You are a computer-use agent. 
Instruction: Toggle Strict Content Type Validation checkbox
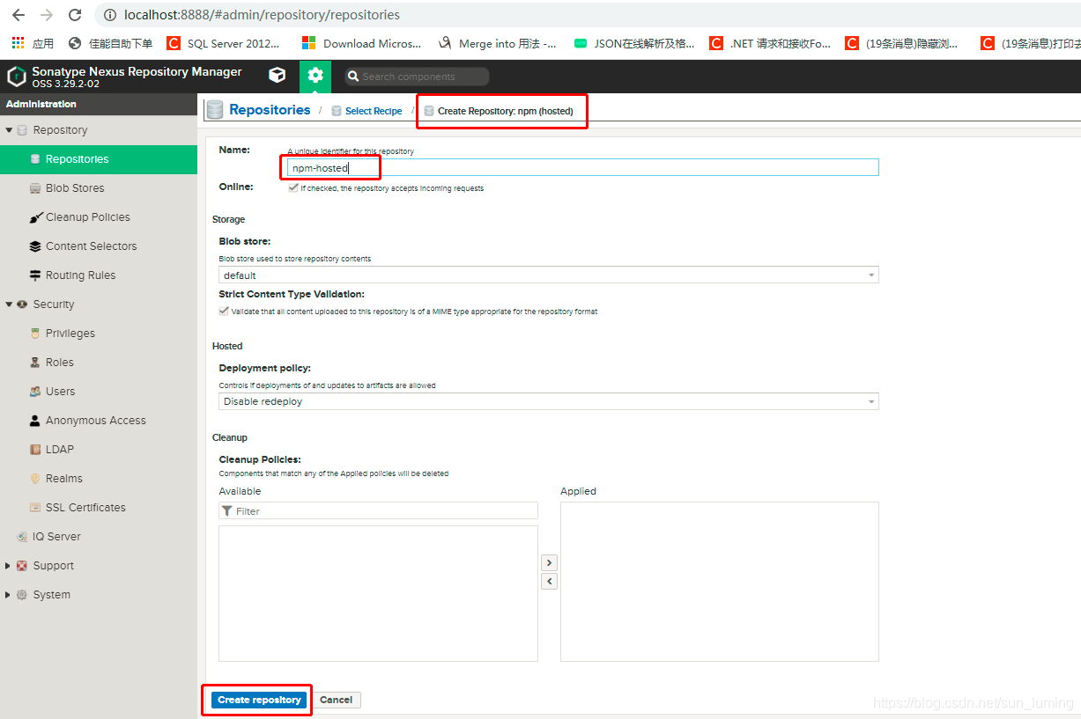(224, 311)
